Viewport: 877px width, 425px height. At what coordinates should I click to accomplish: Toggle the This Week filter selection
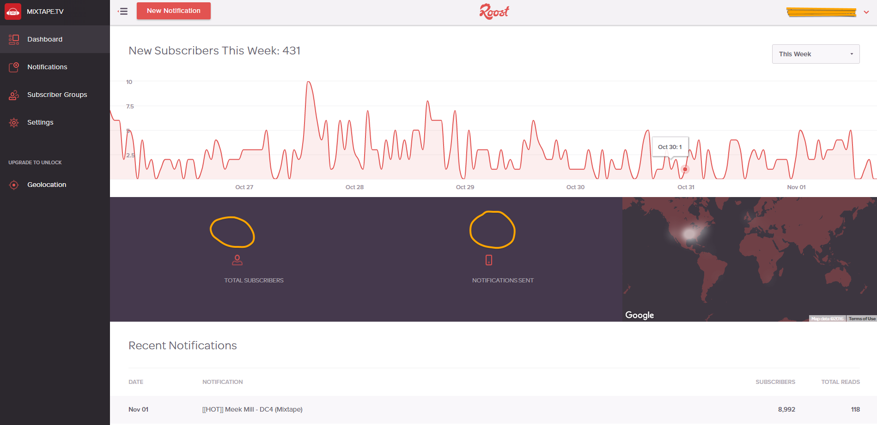click(x=816, y=54)
